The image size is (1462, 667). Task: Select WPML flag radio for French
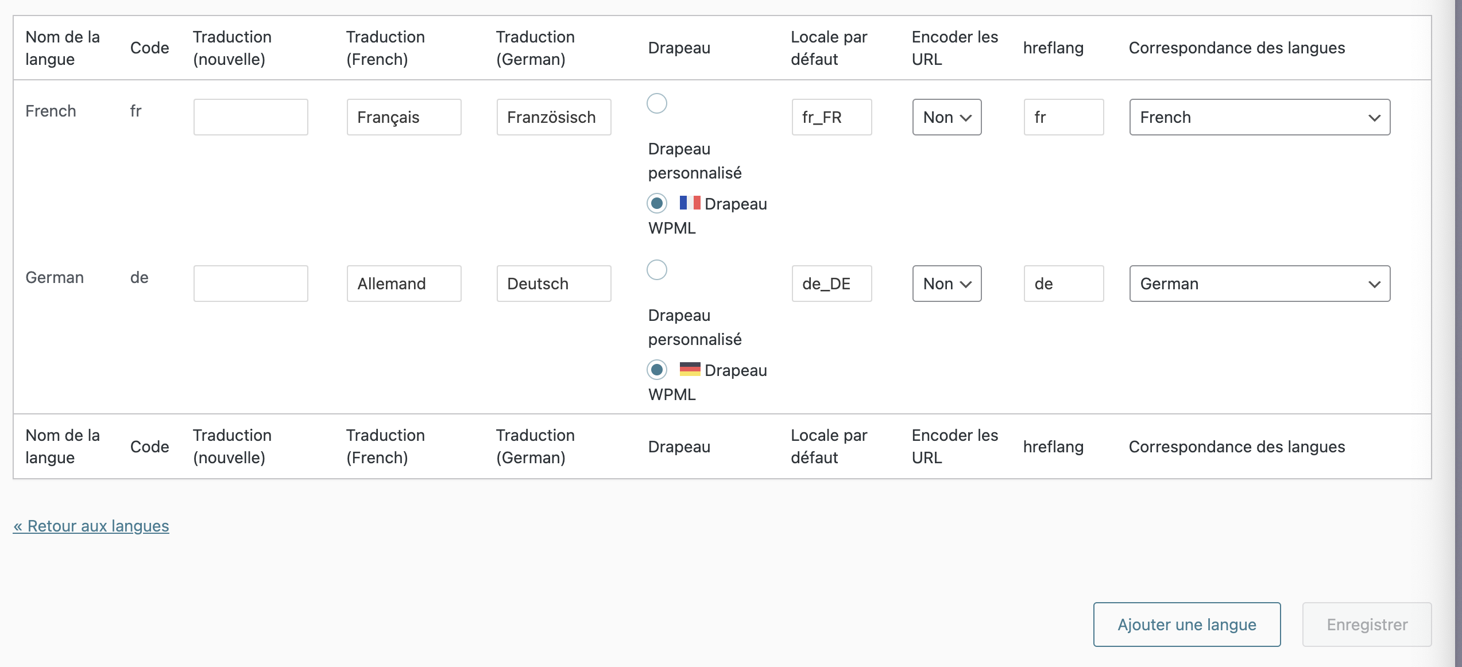click(657, 203)
